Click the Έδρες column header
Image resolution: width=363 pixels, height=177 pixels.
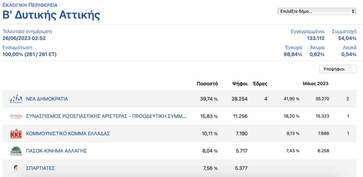click(260, 84)
